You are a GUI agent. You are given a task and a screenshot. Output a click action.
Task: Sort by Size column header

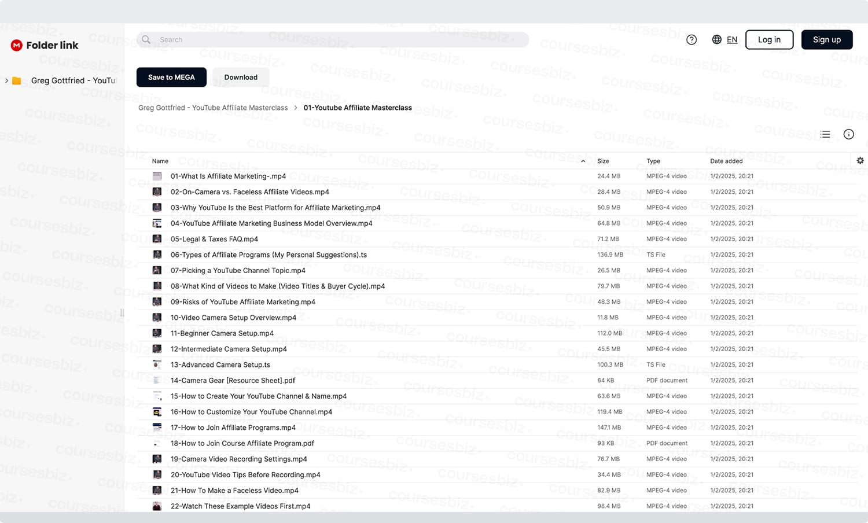click(603, 161)
